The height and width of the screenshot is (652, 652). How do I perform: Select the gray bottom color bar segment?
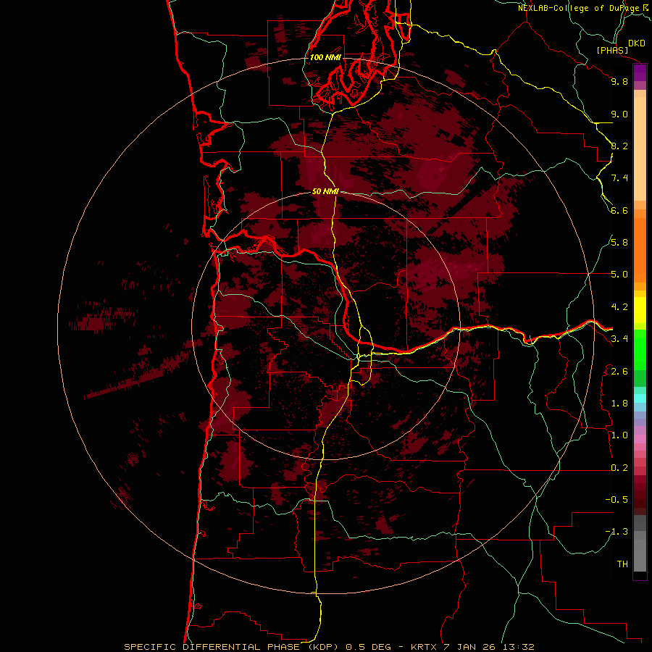640,553
